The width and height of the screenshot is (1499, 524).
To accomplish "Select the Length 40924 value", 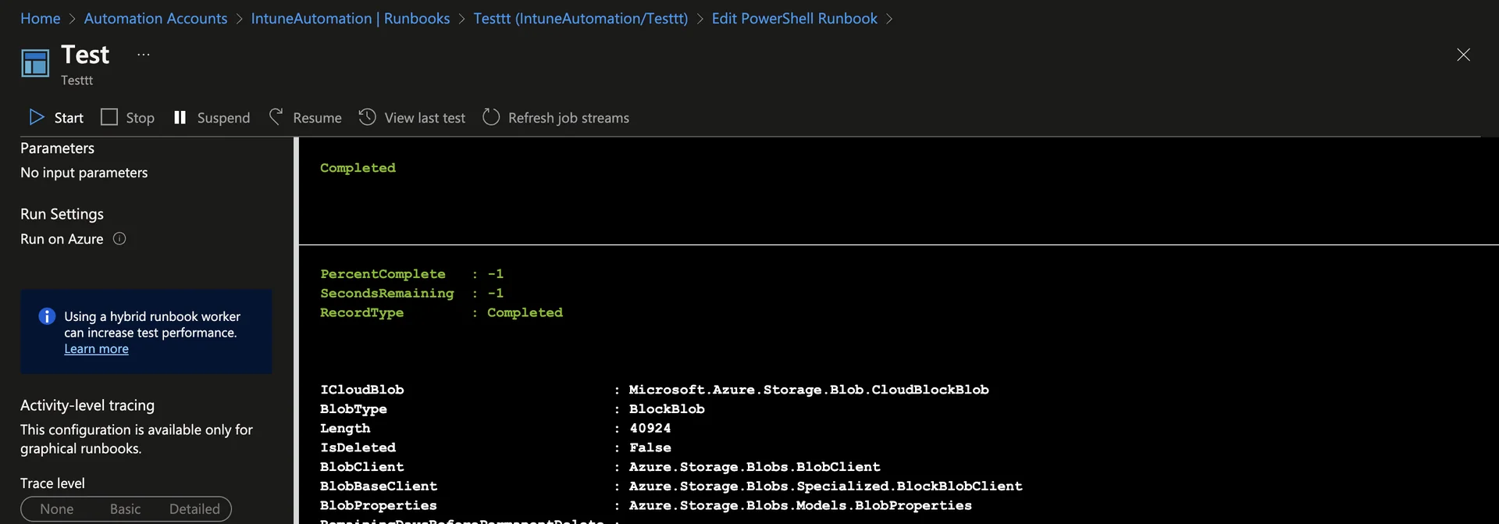I will coord(650,429).
